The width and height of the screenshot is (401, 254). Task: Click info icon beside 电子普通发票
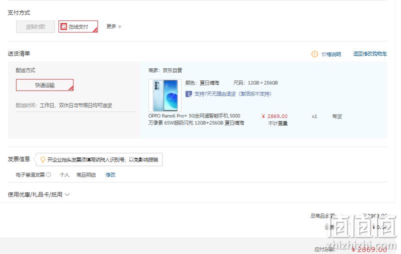48,174
